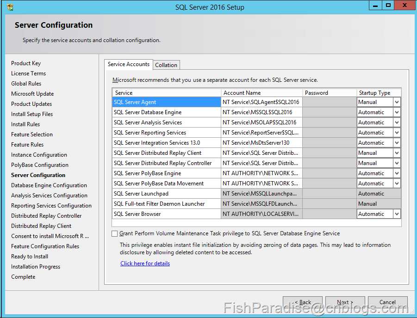Close the SQL Server 2016 Setup window
Image resolution: width=417 pixels, height=318 pixels.
(x=405, y=5)
